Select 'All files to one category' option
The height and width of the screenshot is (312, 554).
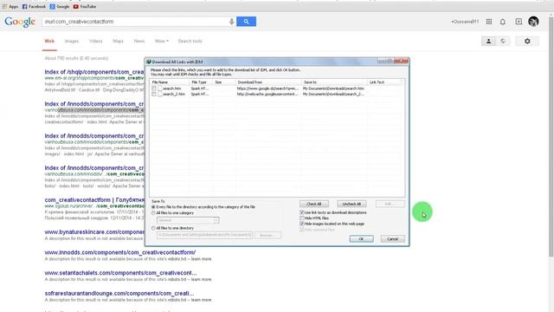(x=153, y=213)
